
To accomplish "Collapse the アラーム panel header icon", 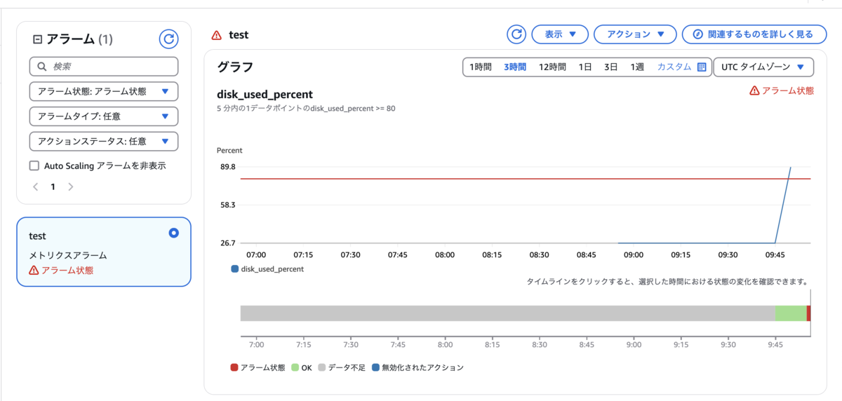I will tap(38, 39).
